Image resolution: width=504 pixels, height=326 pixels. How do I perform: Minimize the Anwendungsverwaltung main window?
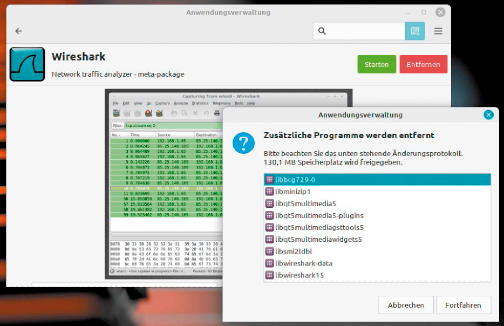407,13
